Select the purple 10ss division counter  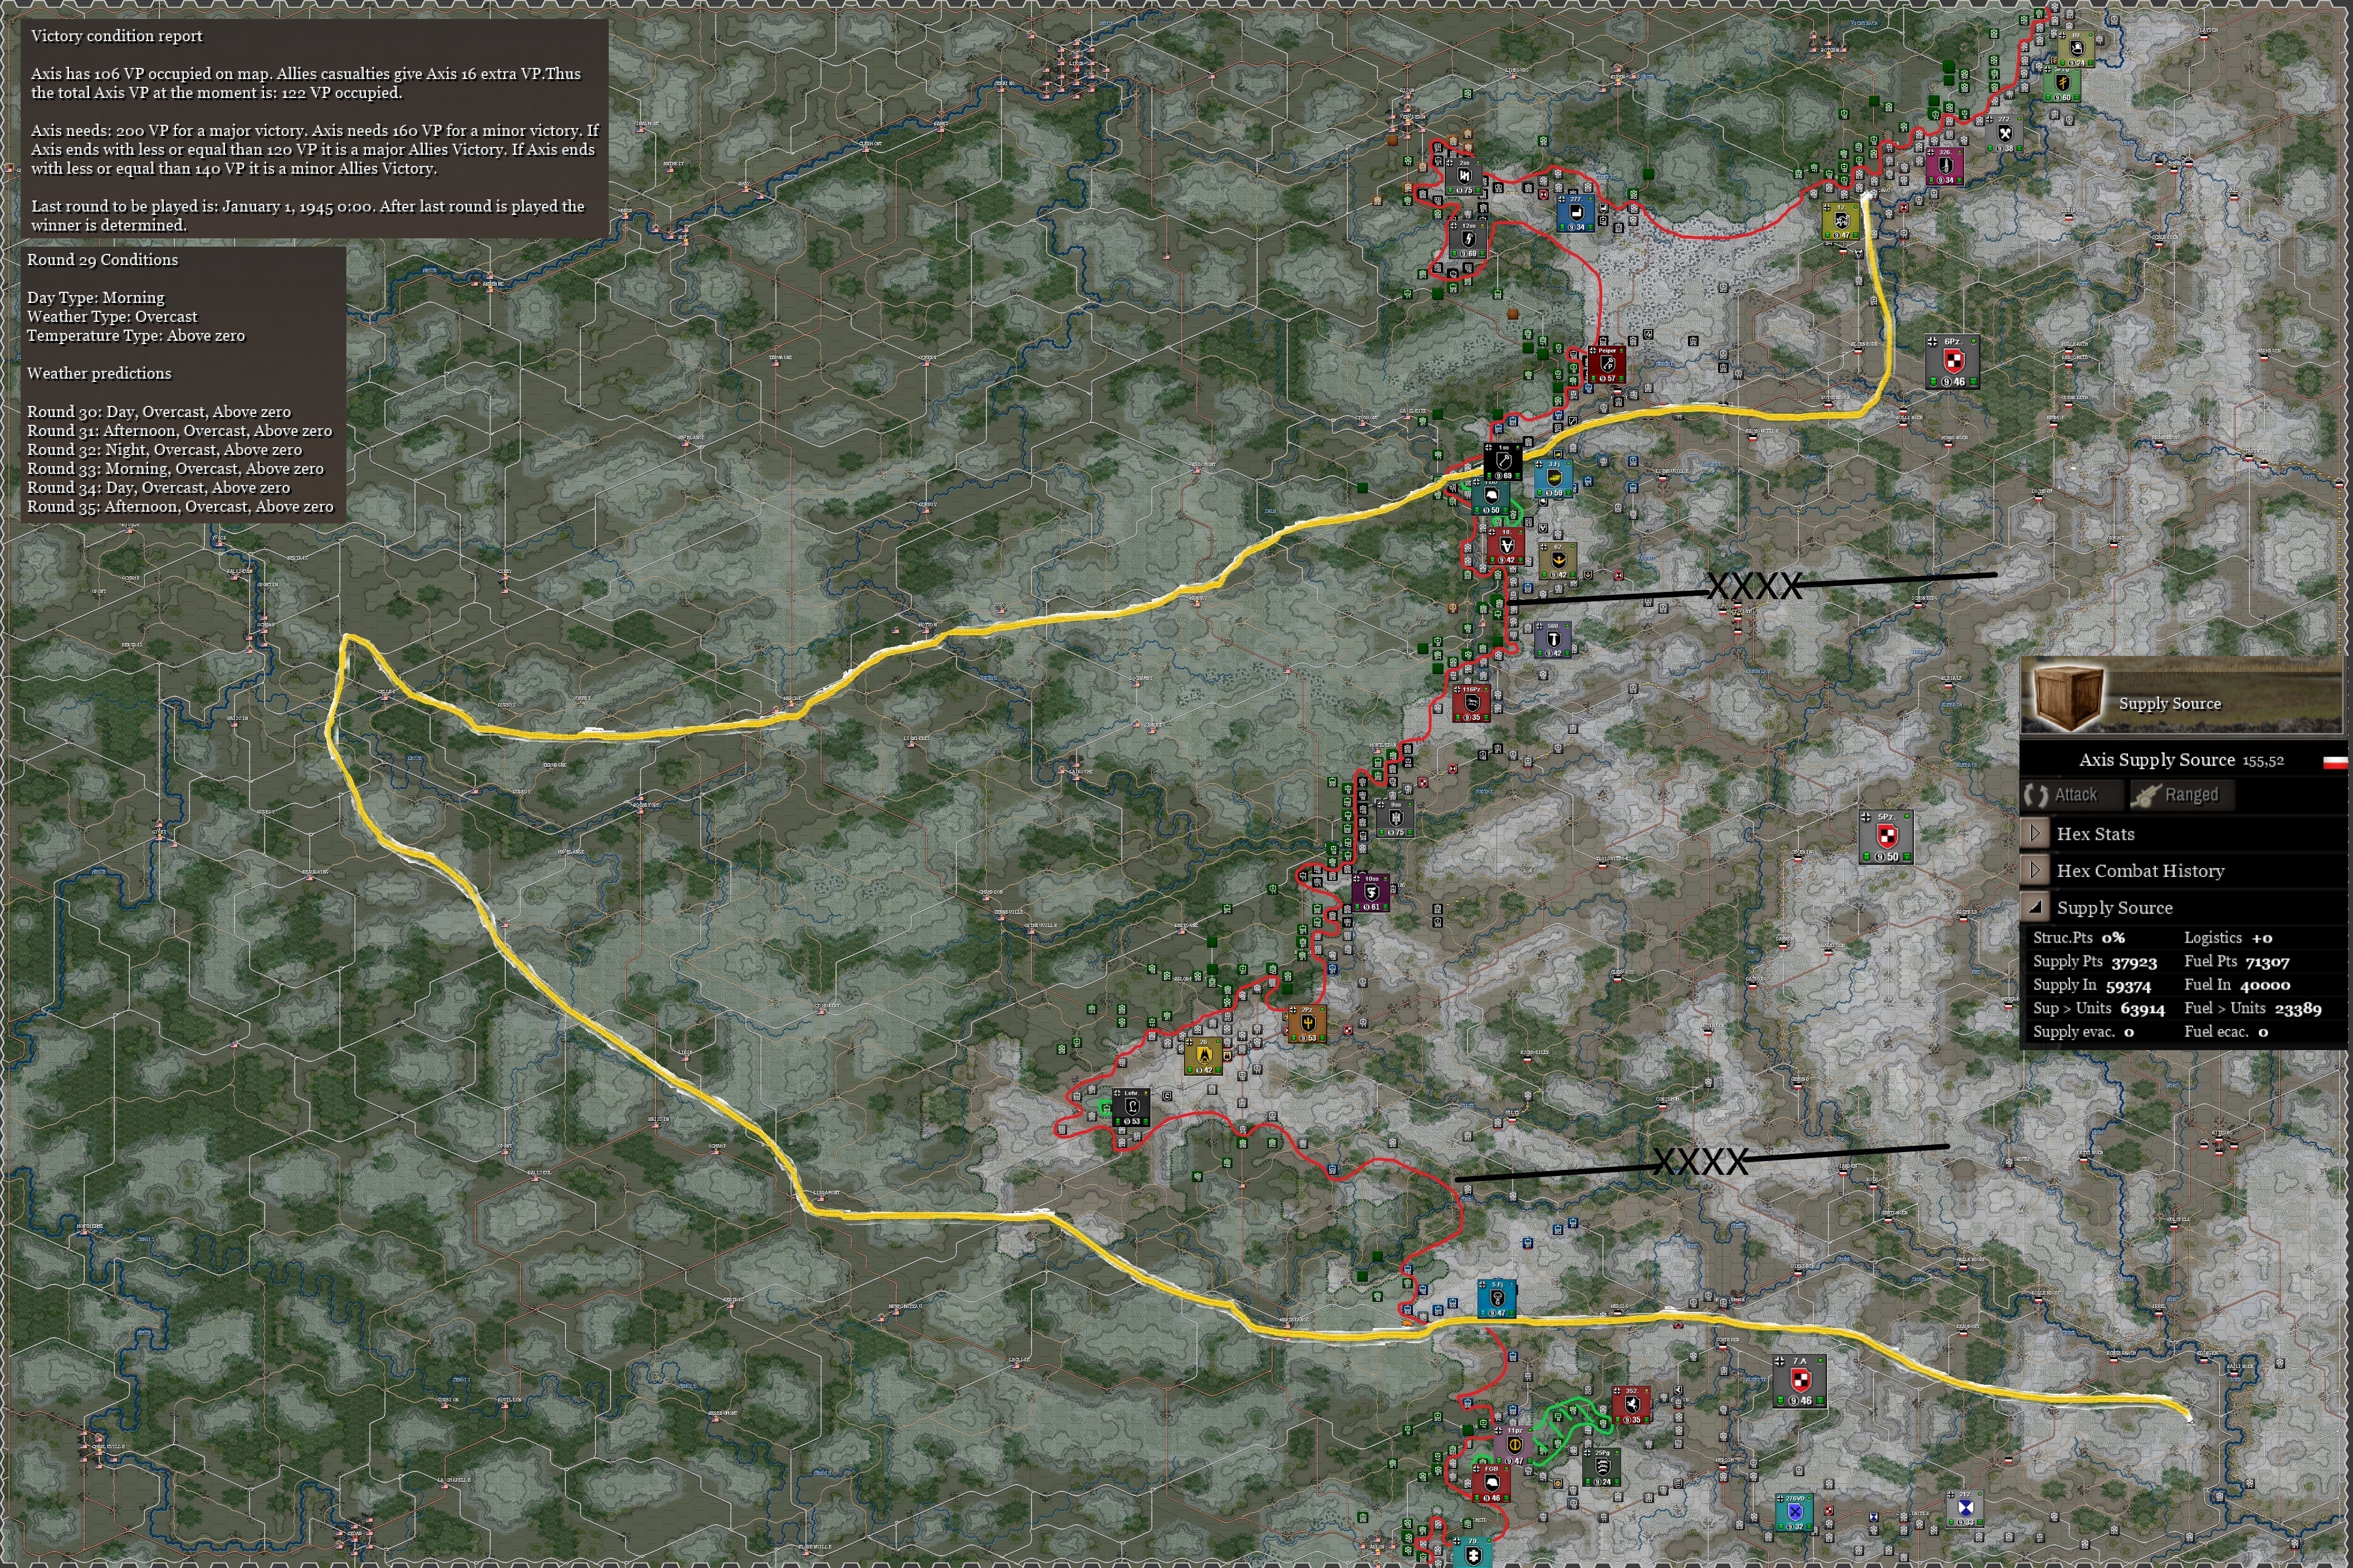(1370, 892)
